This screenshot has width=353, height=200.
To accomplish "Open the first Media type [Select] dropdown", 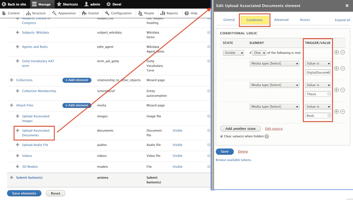I will coord(274,64).
